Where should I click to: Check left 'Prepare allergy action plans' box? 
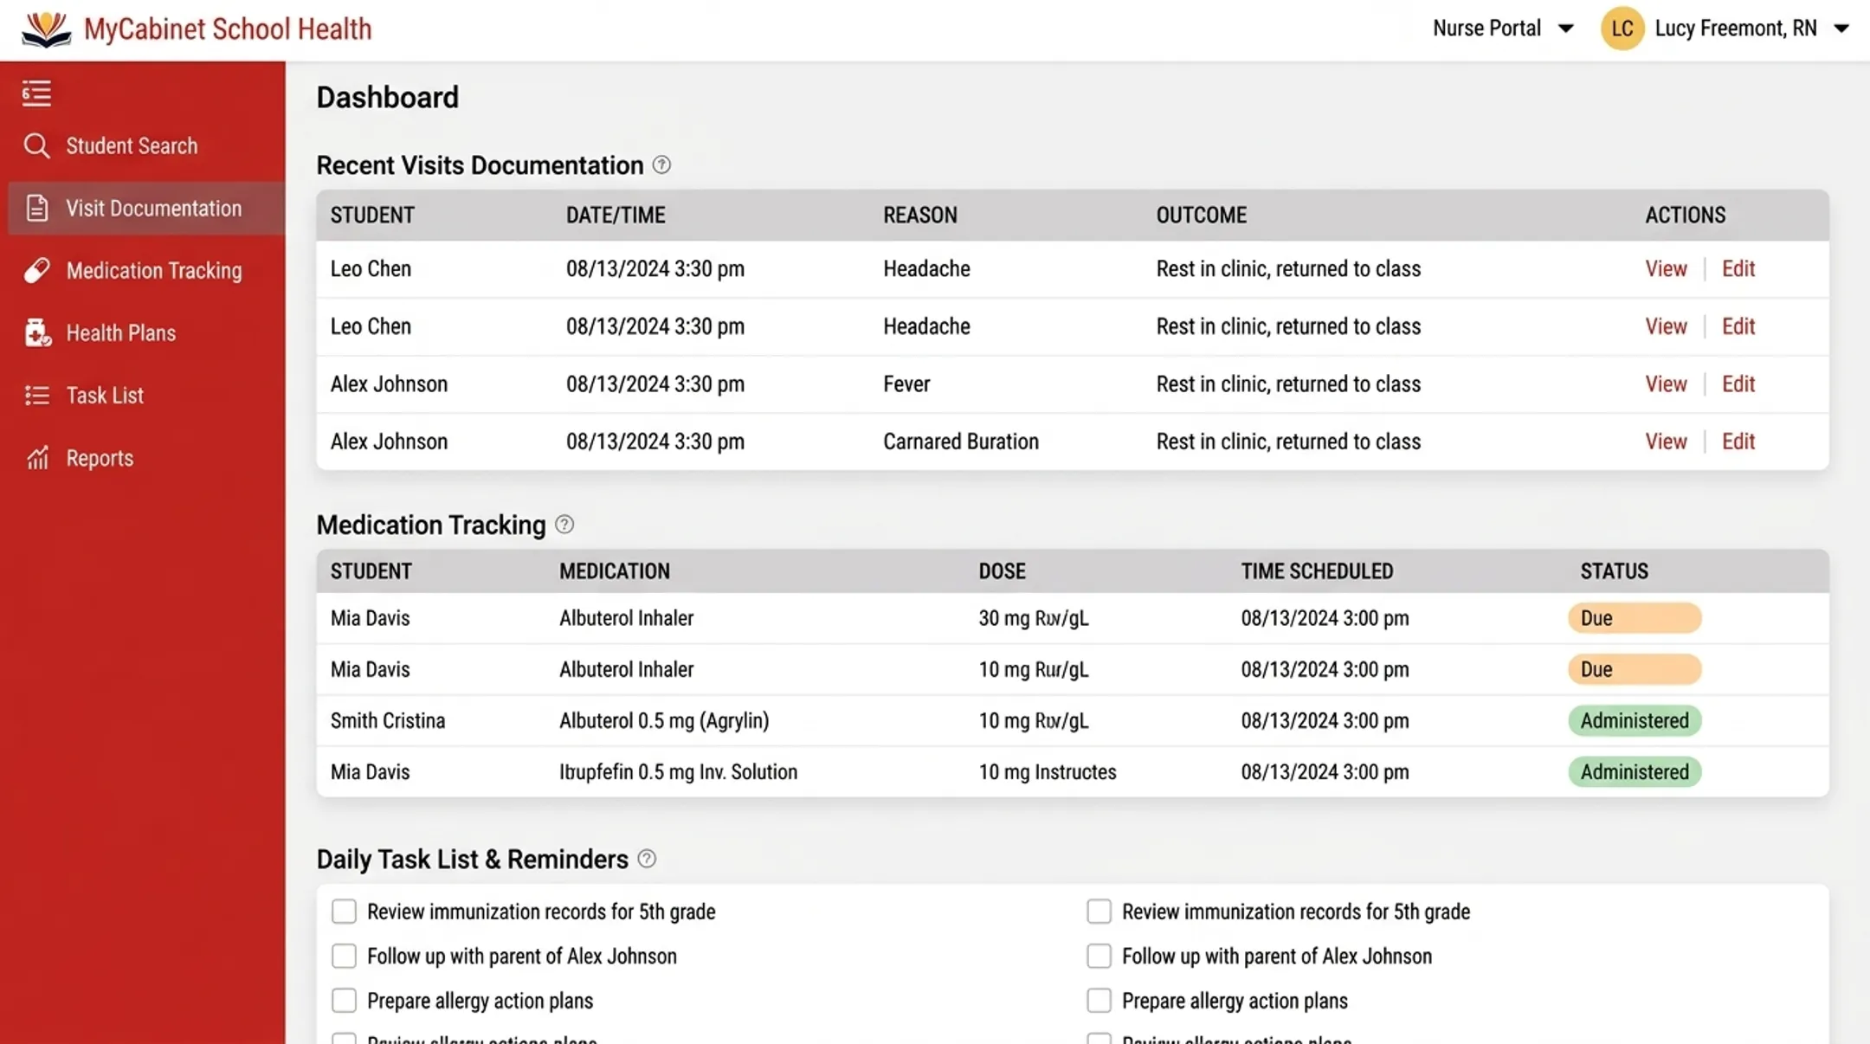(x=344, y=1001)
